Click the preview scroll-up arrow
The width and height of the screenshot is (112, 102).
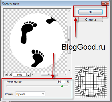pyautogui.click(x=69, y=11)
